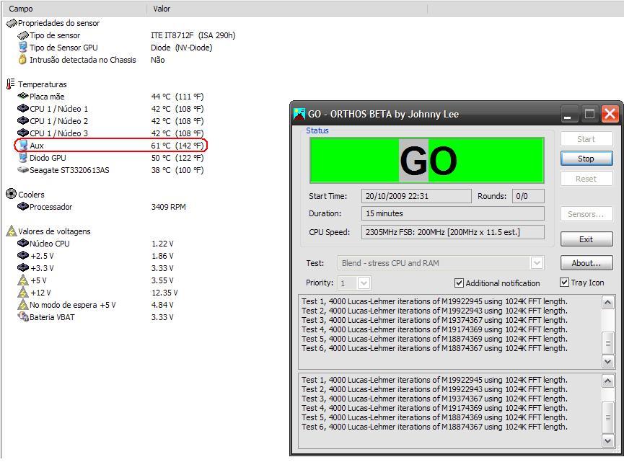624x475 pixels.
Task: Click the green GO status indicator
Action: [426, 160]
